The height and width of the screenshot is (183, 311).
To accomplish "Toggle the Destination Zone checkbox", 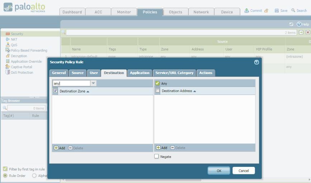I will coord(56,91).
